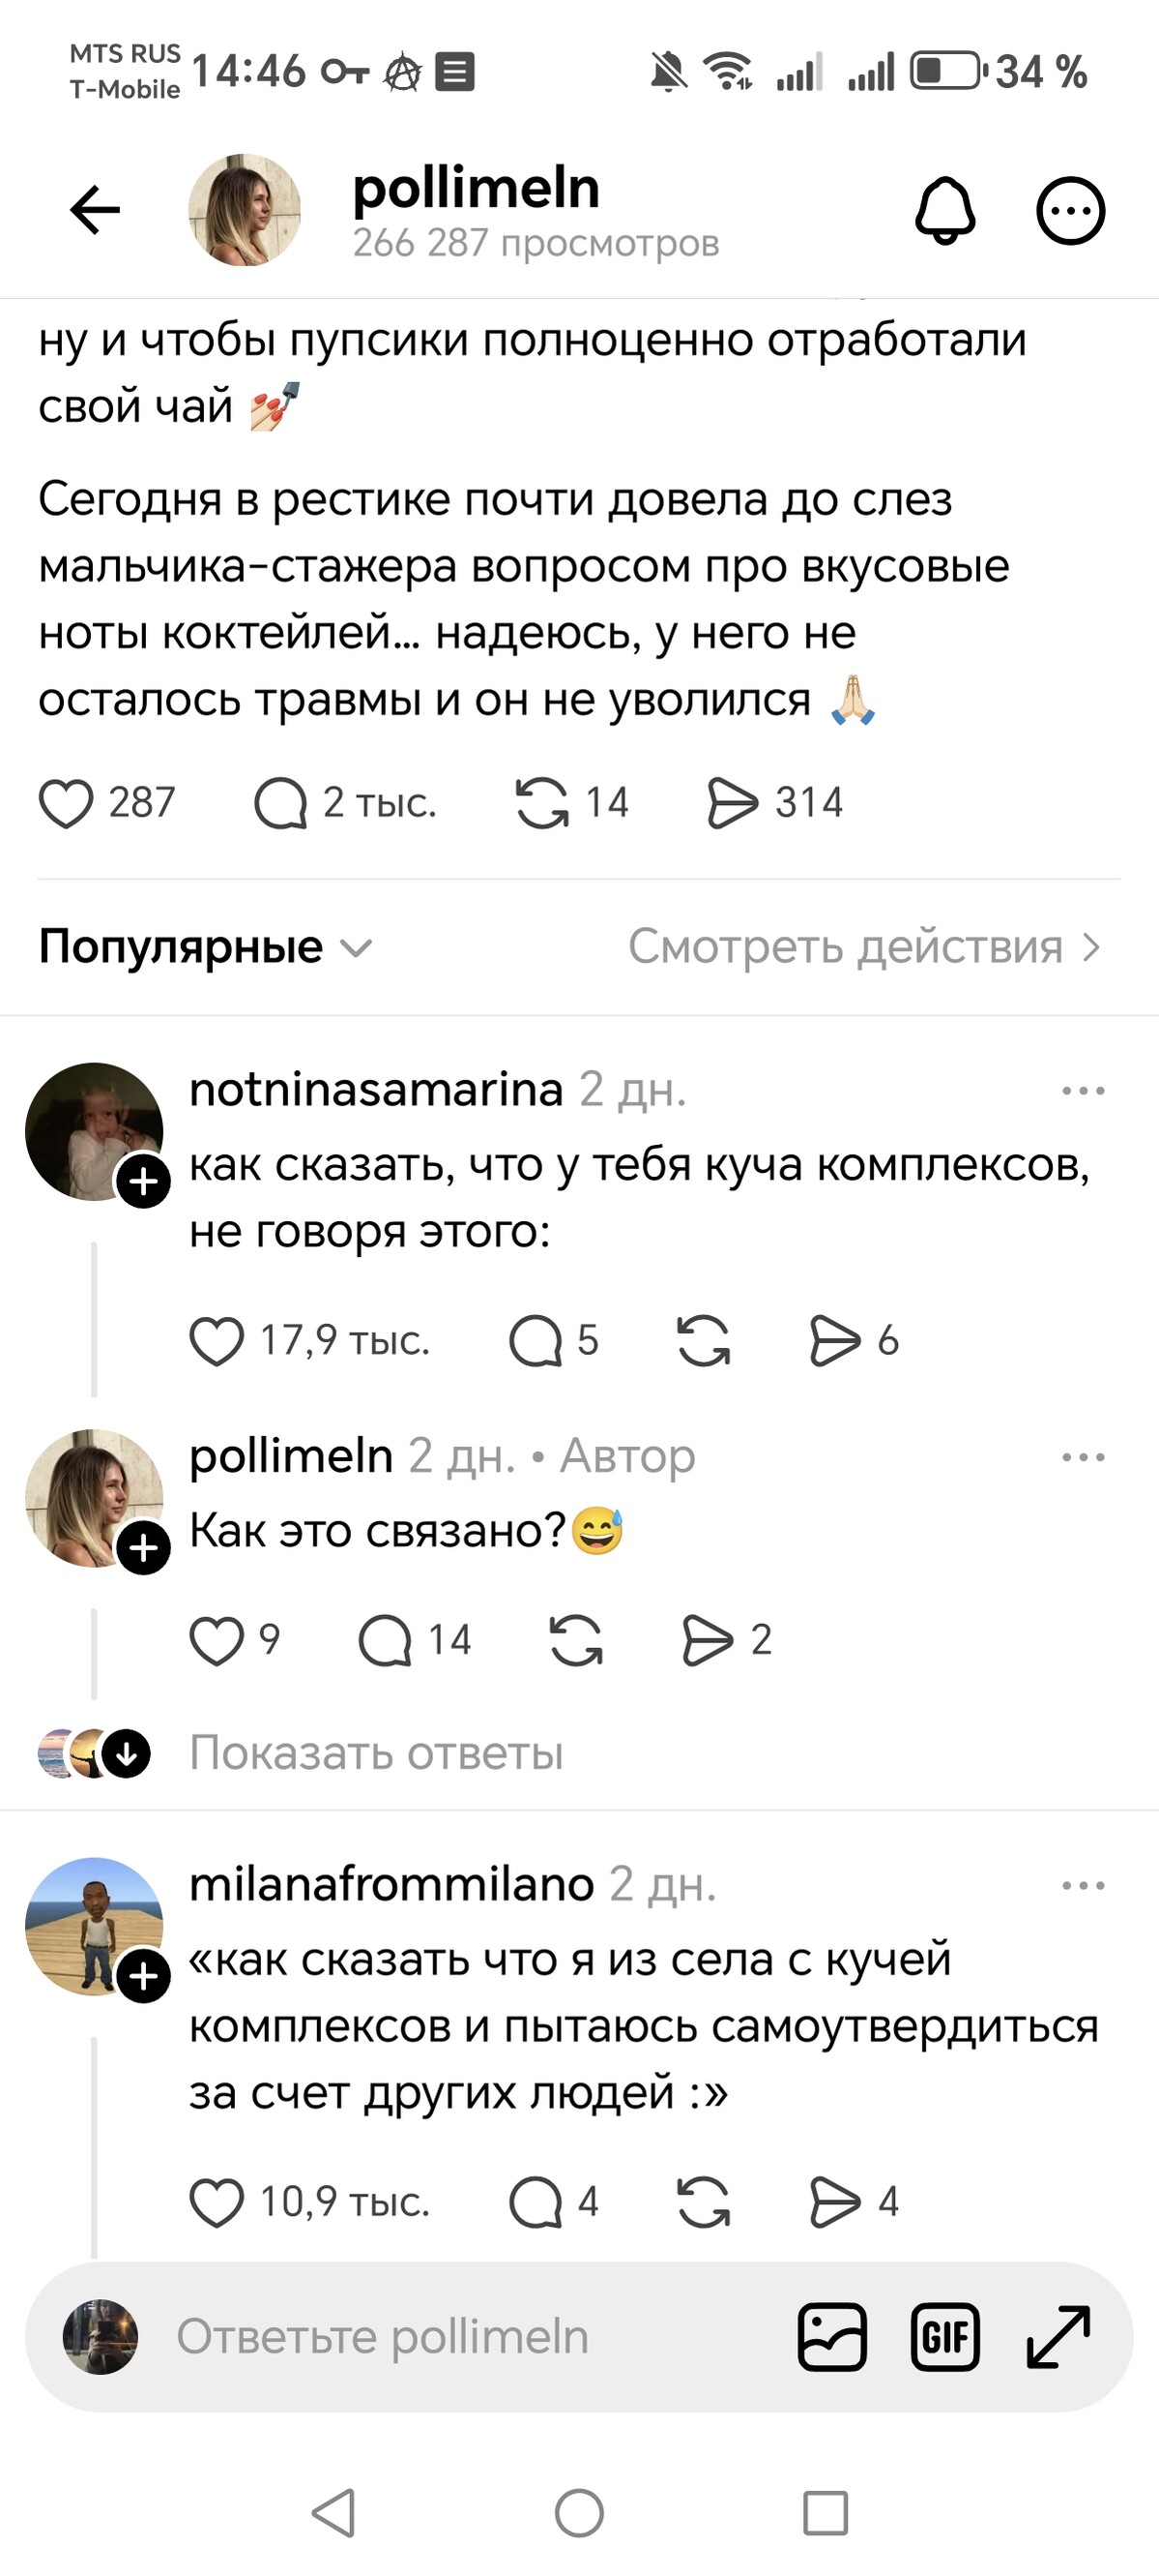1159x2576 pixels.
Task: Follow notninasamarina via avatar plus badge
Action: (144, 1181)
